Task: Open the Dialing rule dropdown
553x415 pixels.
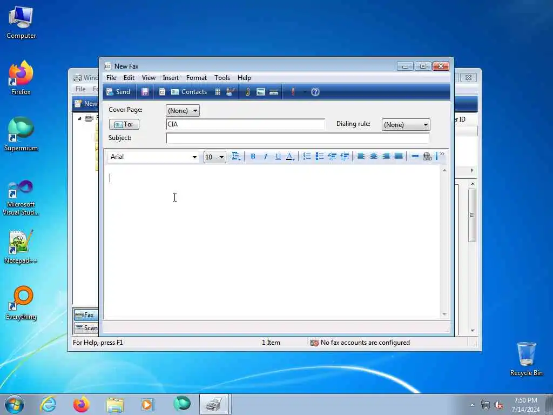Action: 406,125
